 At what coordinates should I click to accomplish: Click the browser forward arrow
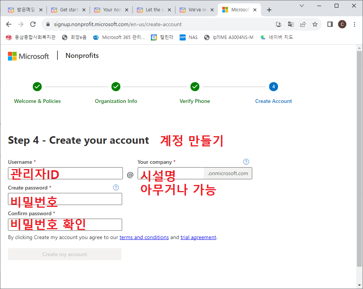pyautogui.click(x=21, y=24)
